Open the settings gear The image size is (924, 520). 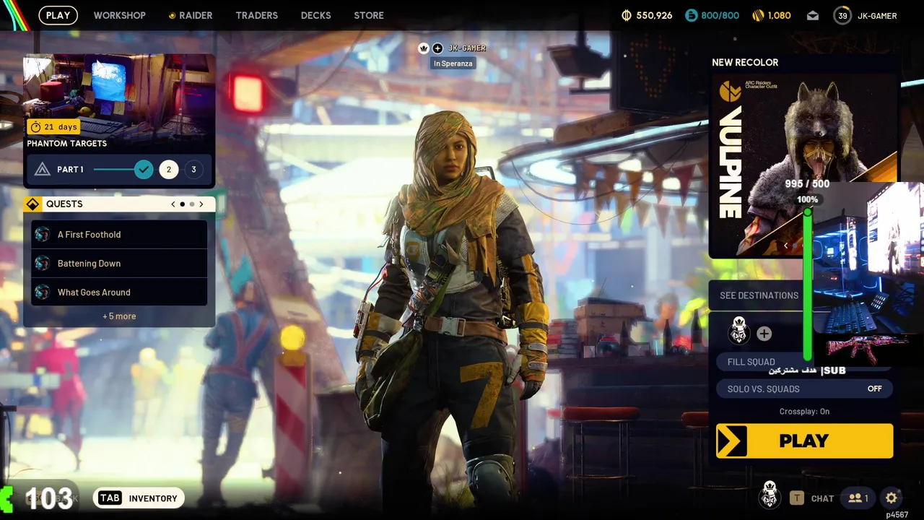click(892, 498)
